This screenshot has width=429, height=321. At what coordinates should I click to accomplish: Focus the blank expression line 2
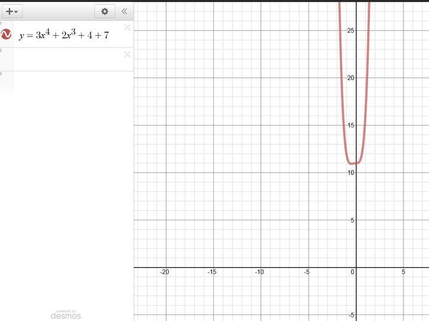(x=66, y=60)
